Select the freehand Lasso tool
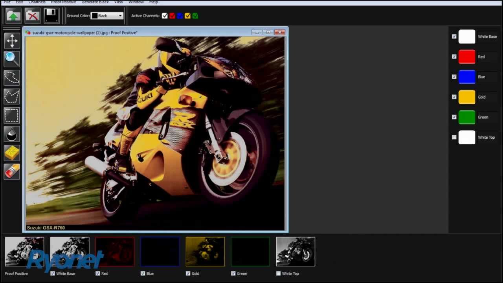The height and width of the screenshot is (283, 503). pos(12,78)
